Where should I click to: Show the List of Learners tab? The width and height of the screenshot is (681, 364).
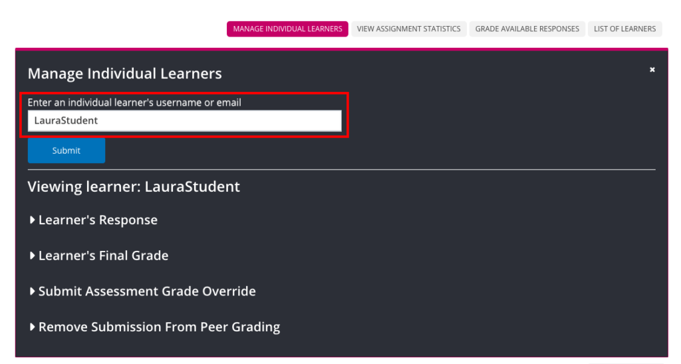(x=624, y=29)
